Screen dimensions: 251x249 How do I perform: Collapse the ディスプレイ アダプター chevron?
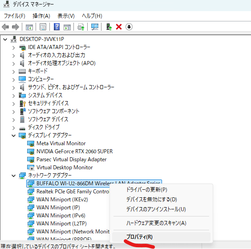click(x=14, y=136)
